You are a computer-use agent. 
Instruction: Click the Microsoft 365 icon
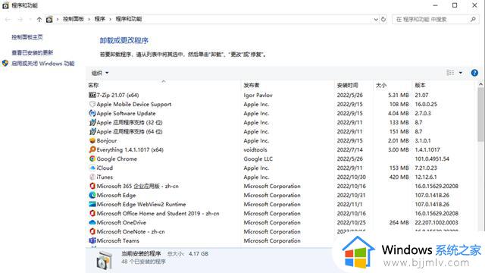click(x=92, y=186)
